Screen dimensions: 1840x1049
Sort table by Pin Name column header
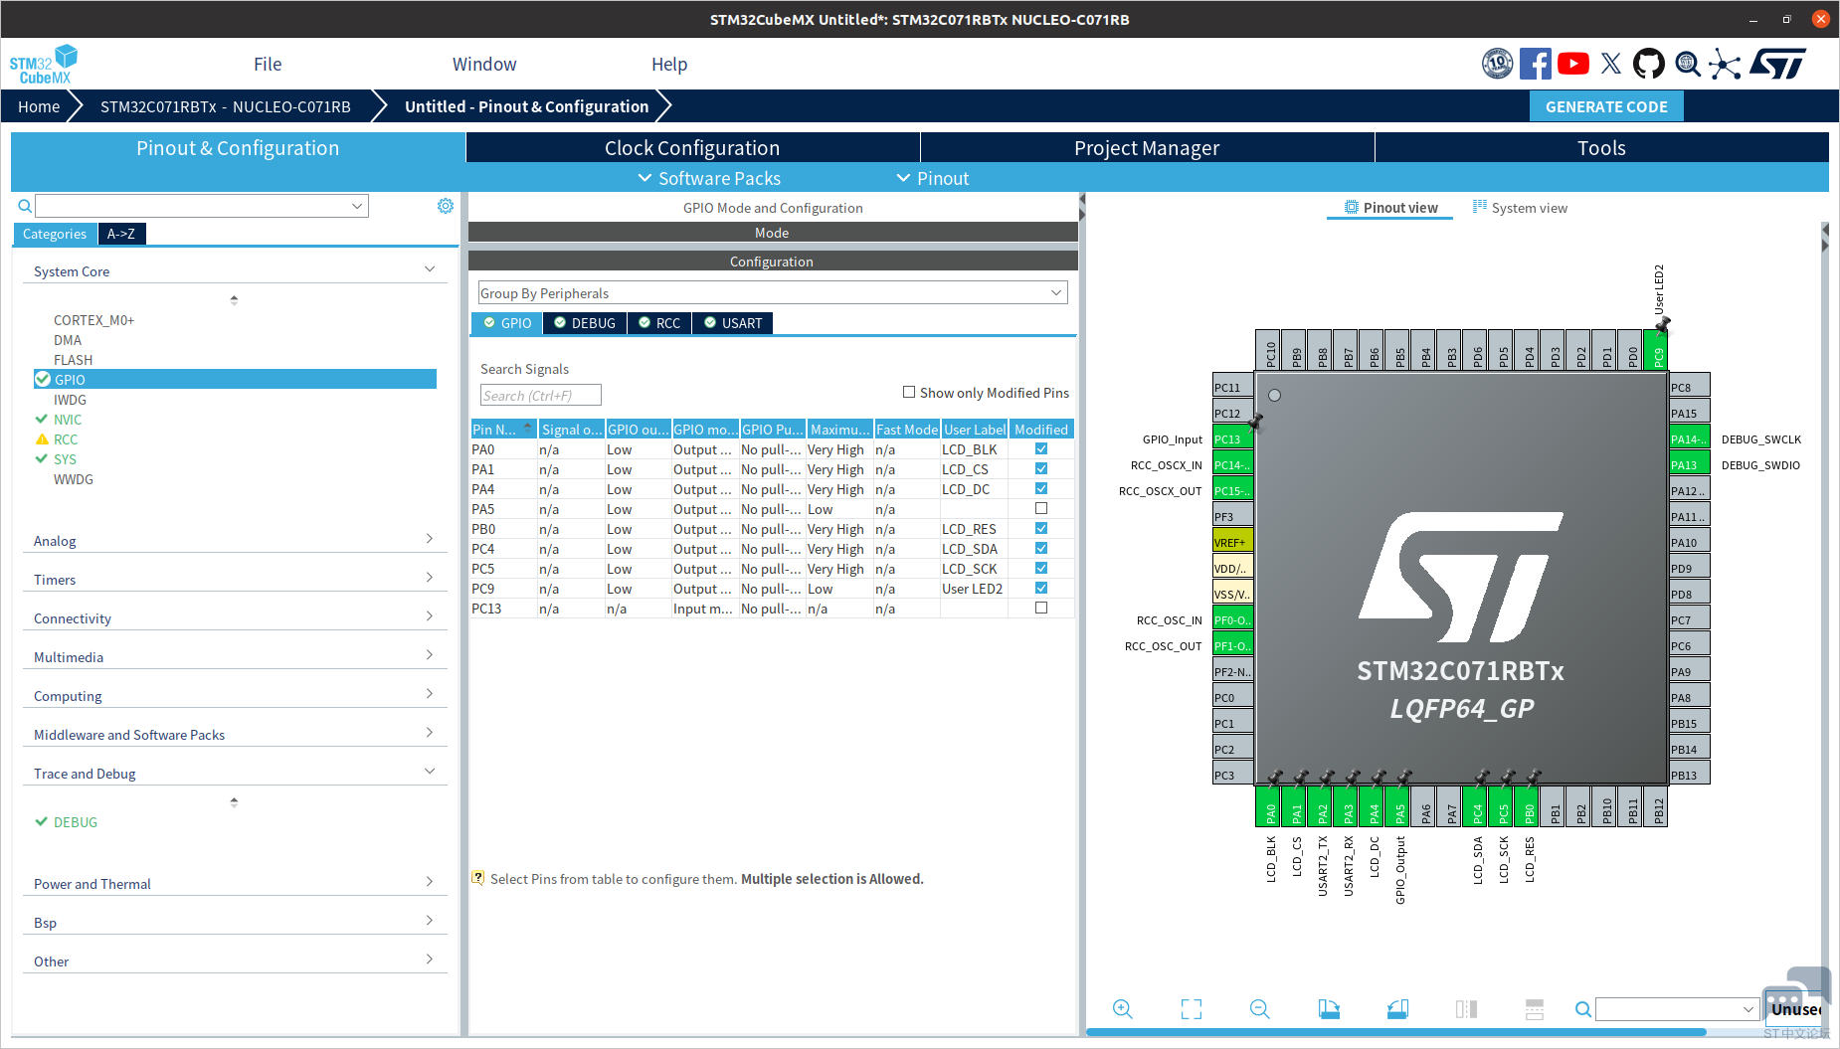503,430
